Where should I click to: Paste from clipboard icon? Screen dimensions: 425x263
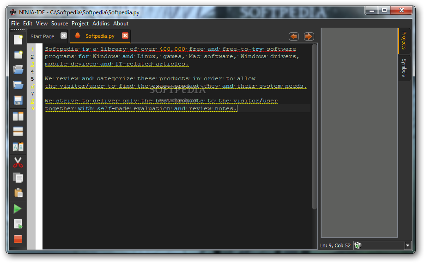tap(18, 192)
